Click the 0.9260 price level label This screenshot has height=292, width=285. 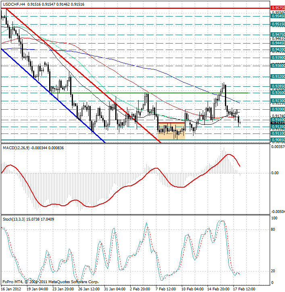pyautogui.click(x=278, y=93)
